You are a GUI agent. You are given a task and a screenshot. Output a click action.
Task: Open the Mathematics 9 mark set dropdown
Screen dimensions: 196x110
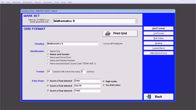click(136, 21)
